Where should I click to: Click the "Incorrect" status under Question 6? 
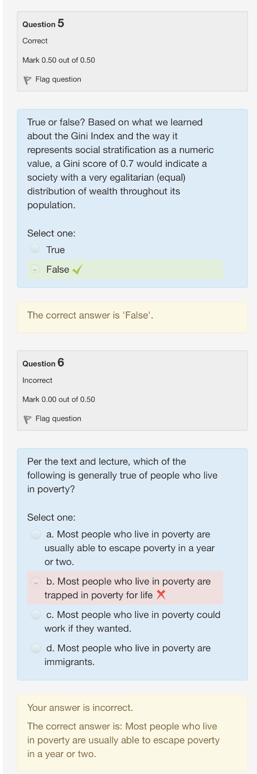(38, 380)
